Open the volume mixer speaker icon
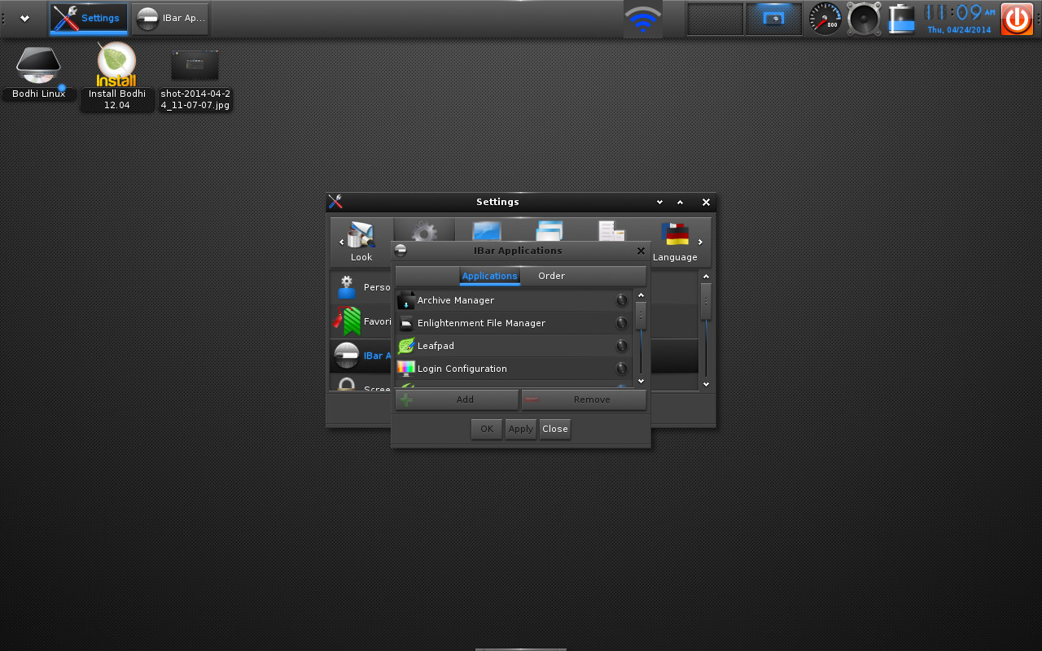The image size is (1042, 651). tap(864, 19)
